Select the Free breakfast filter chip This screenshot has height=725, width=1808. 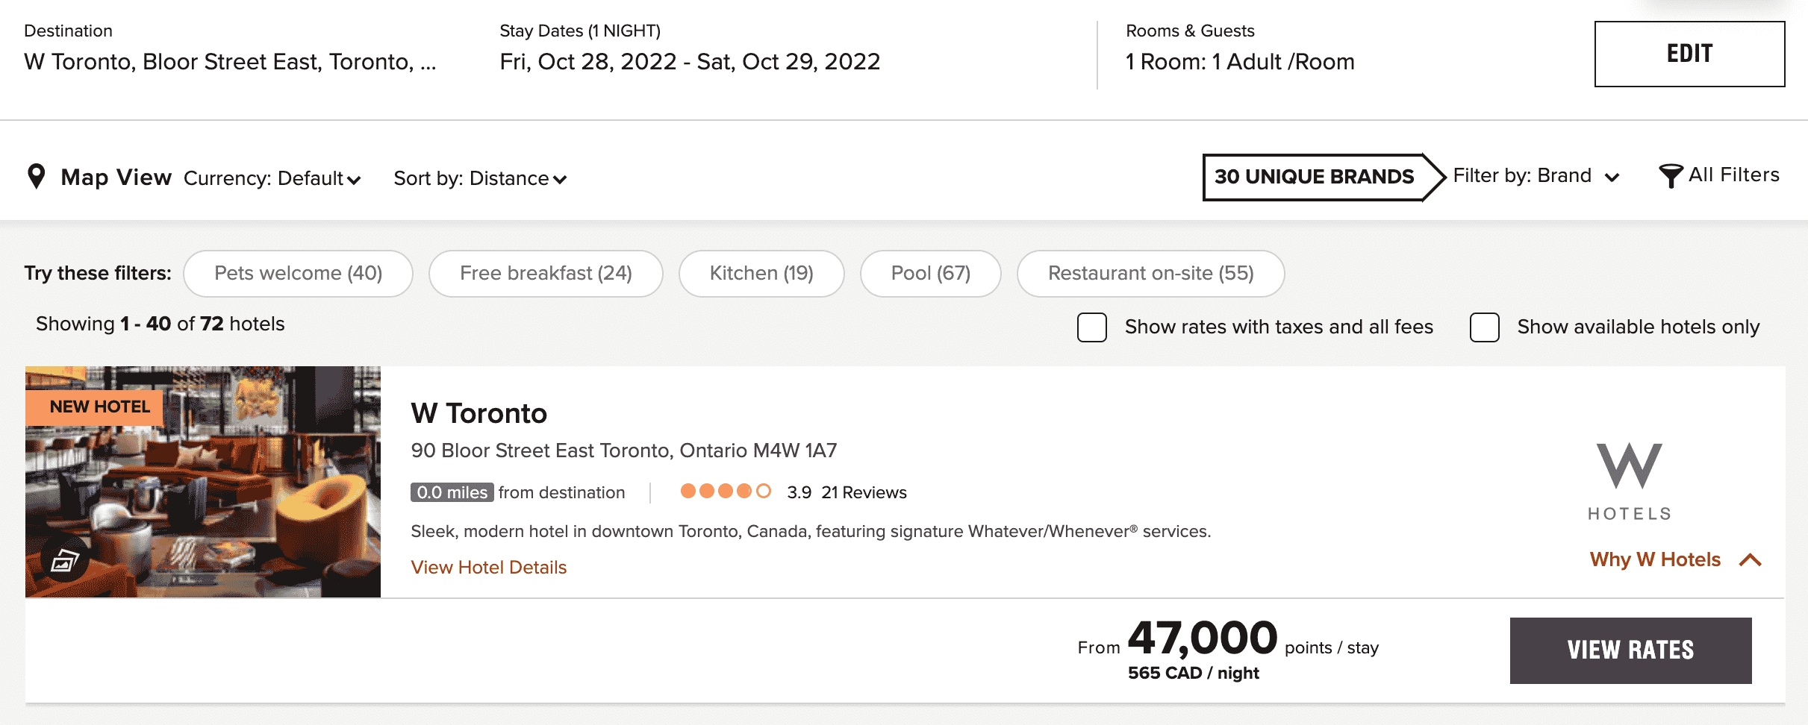[x=546, y=274]
